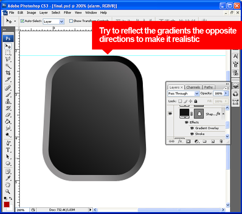Select the Eraser tool
Image resolution: width=242 pixels, height=214 pixels.
[x=8, y=115]
